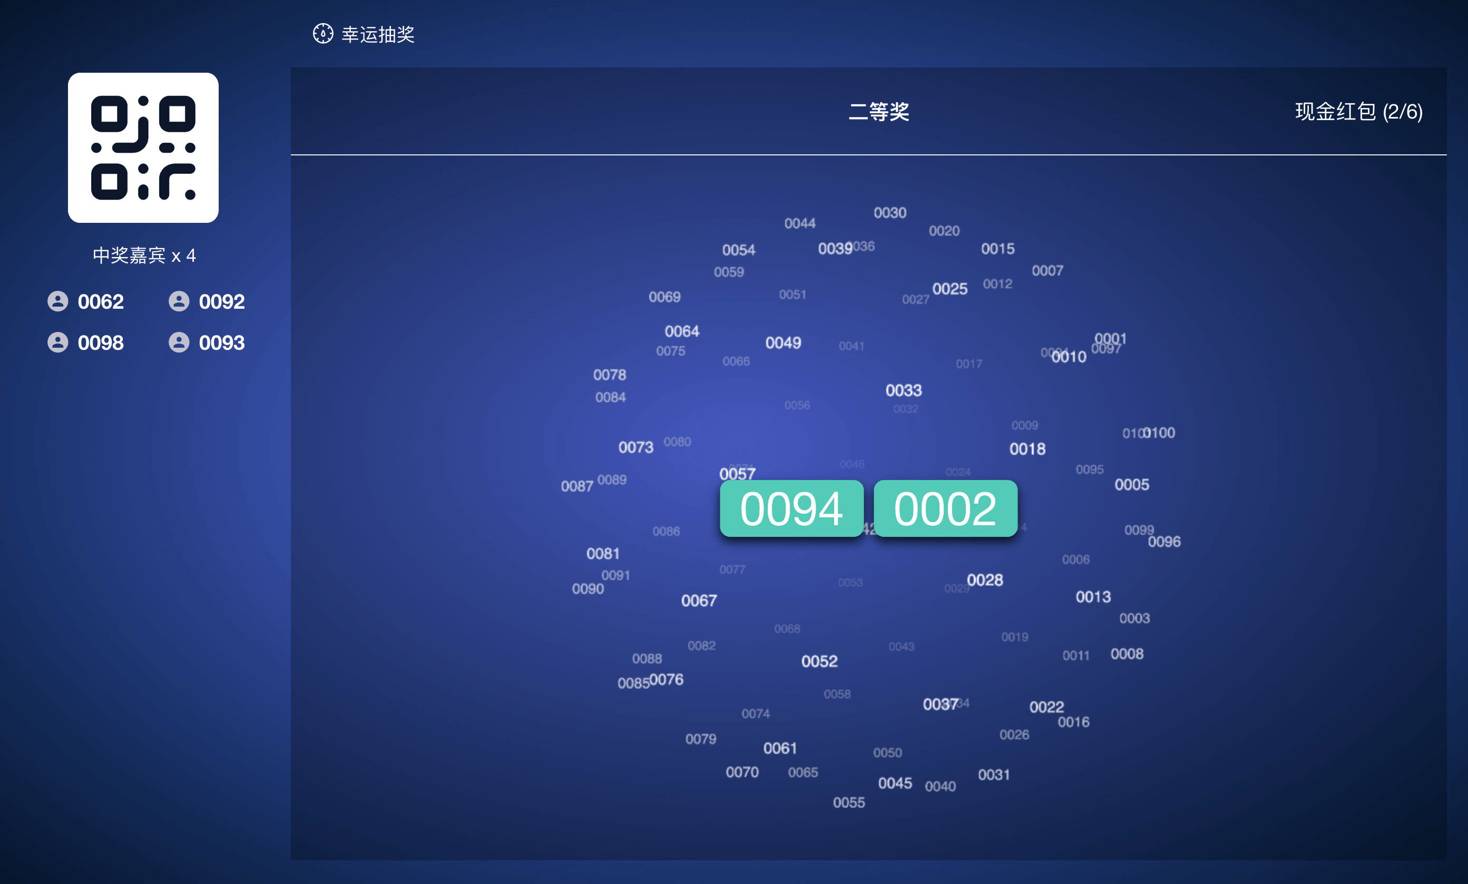Image resolution: width=1468 pixels, height=884 pixels.
Task: Click the person icon beside winner 0098
Action: (57, 342)
